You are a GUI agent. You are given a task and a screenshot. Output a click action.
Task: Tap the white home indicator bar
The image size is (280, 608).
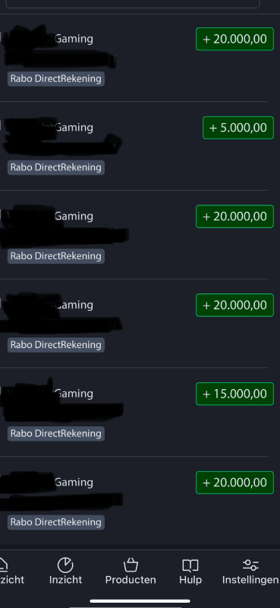coord(140,601)
